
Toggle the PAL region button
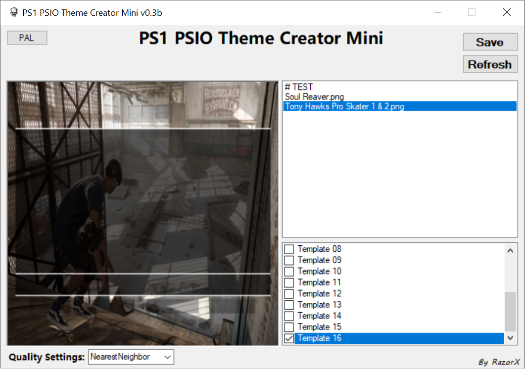27,38
